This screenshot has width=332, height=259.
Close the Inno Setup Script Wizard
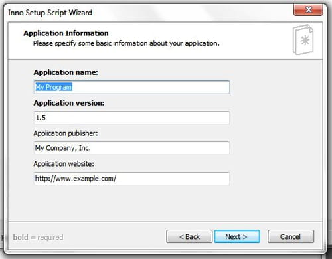pyautogui.click(x=308, y=10)
